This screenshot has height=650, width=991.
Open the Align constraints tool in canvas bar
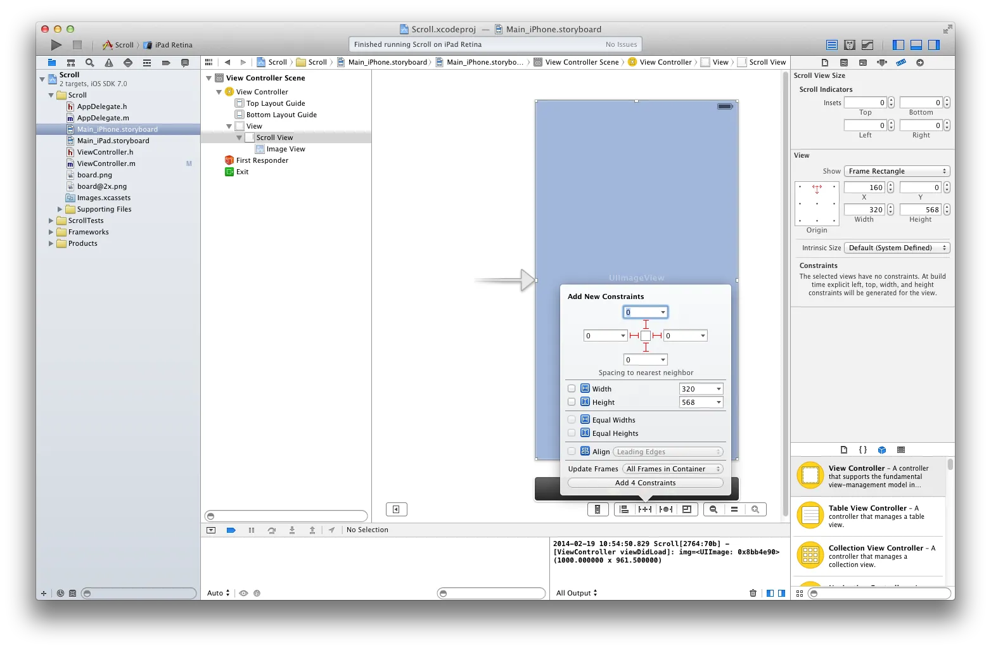(x=624, y=509)
